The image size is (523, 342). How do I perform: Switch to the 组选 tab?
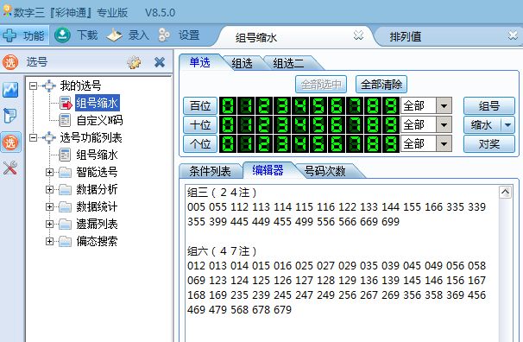click(242, 63)
